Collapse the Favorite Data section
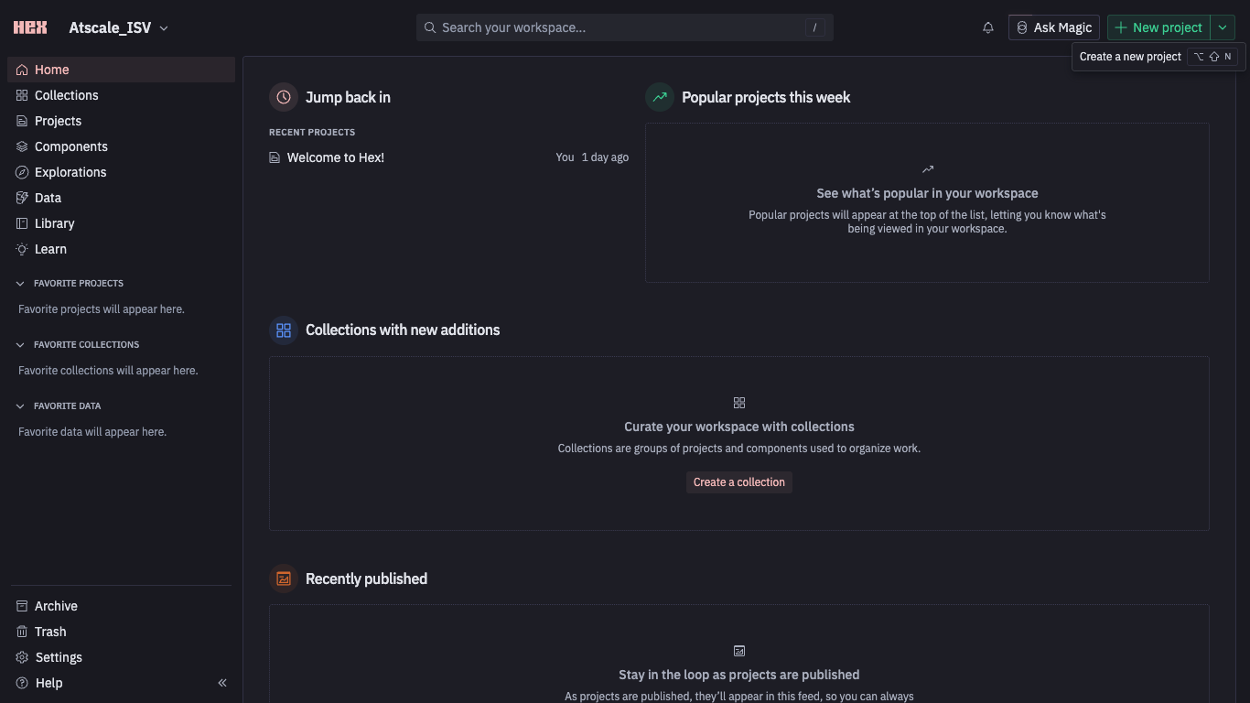 coord(21,406)
